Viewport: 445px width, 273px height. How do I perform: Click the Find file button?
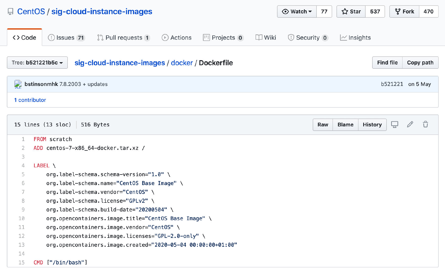387,63
